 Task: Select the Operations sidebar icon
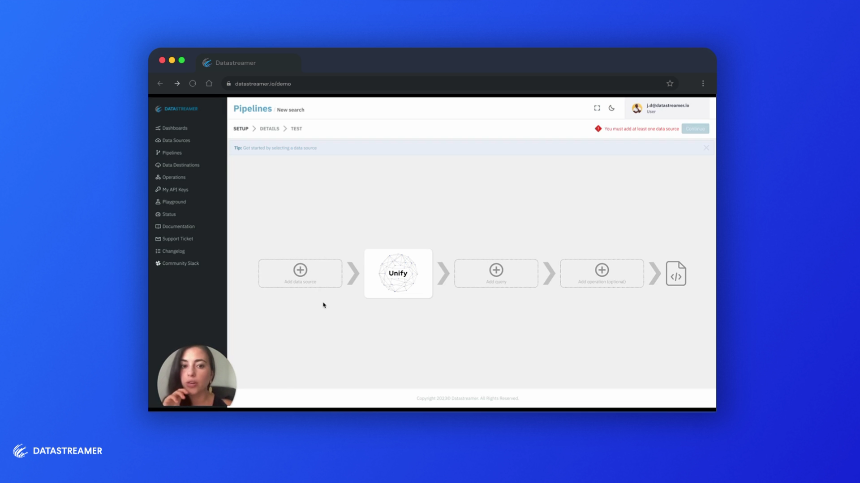point(174,177)
